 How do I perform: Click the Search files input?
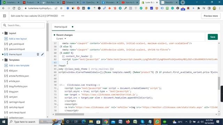coord(23,25)
